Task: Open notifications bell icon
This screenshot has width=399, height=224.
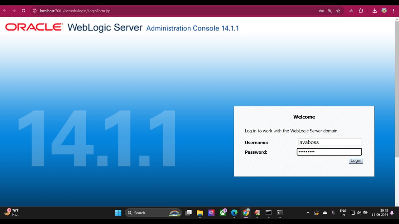Action: click(x=392, y=213)
